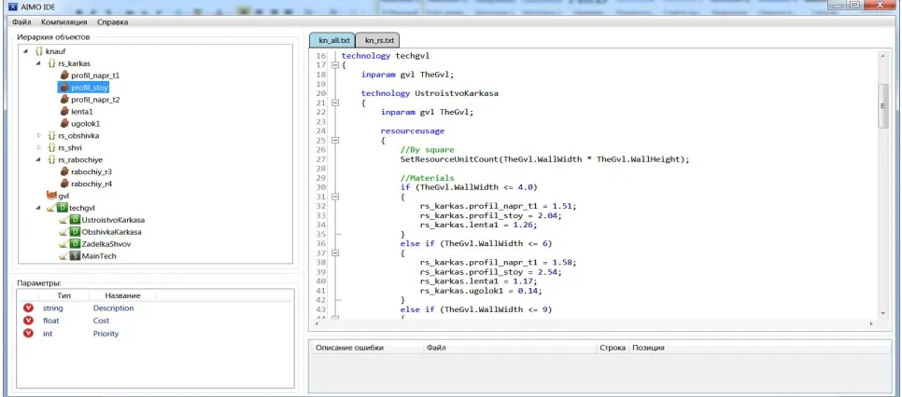Viewport: 902px width, 397px height.
Task: Fold resourceusage block at line 25
Action: (335, 140)
